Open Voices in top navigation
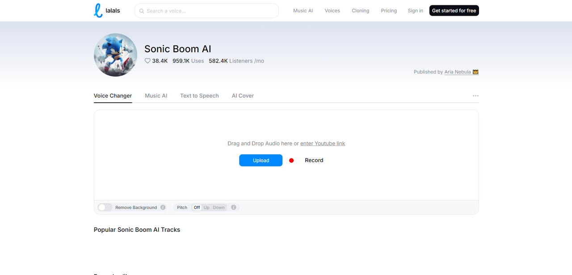572x275 pixels. point(332,11)
